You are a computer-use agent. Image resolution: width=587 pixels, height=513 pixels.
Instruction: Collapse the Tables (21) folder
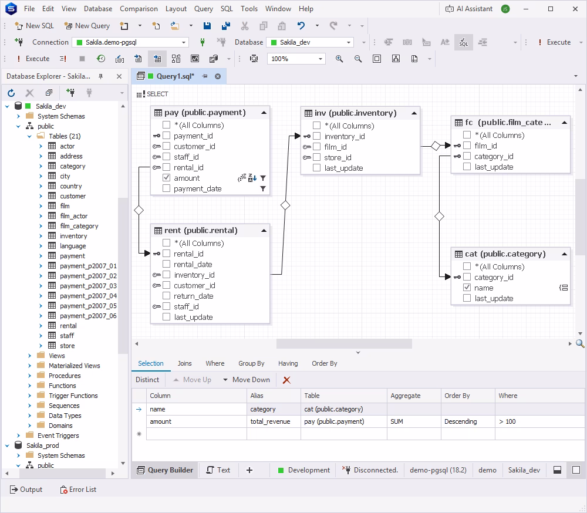pyautogui.click(x=29, y=136)
